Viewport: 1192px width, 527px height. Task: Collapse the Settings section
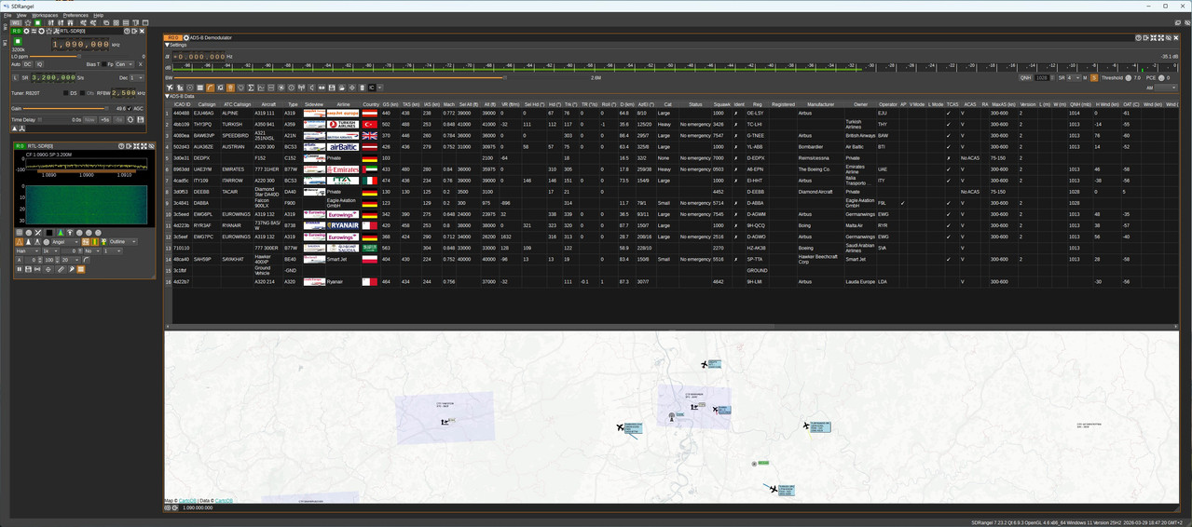167,45
